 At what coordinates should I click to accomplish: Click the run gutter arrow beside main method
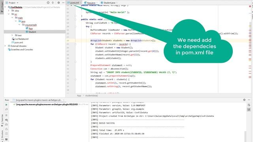point(72,5)
